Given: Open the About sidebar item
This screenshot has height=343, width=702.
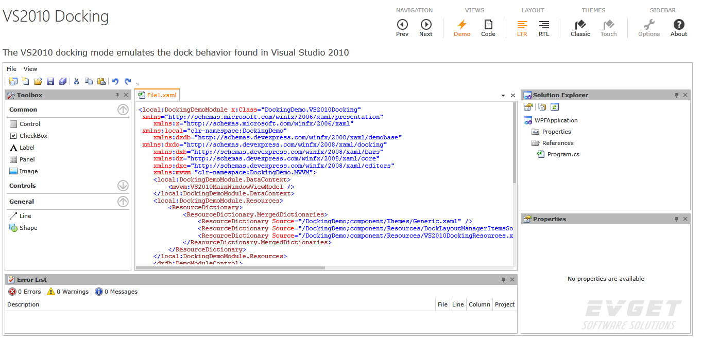Looking at the screenshot, I should point(679,28).
